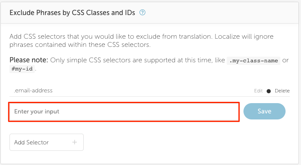Click the 'Please note:' bold label
The width and height of the screenshot is (301, 165).
(29, 60)
